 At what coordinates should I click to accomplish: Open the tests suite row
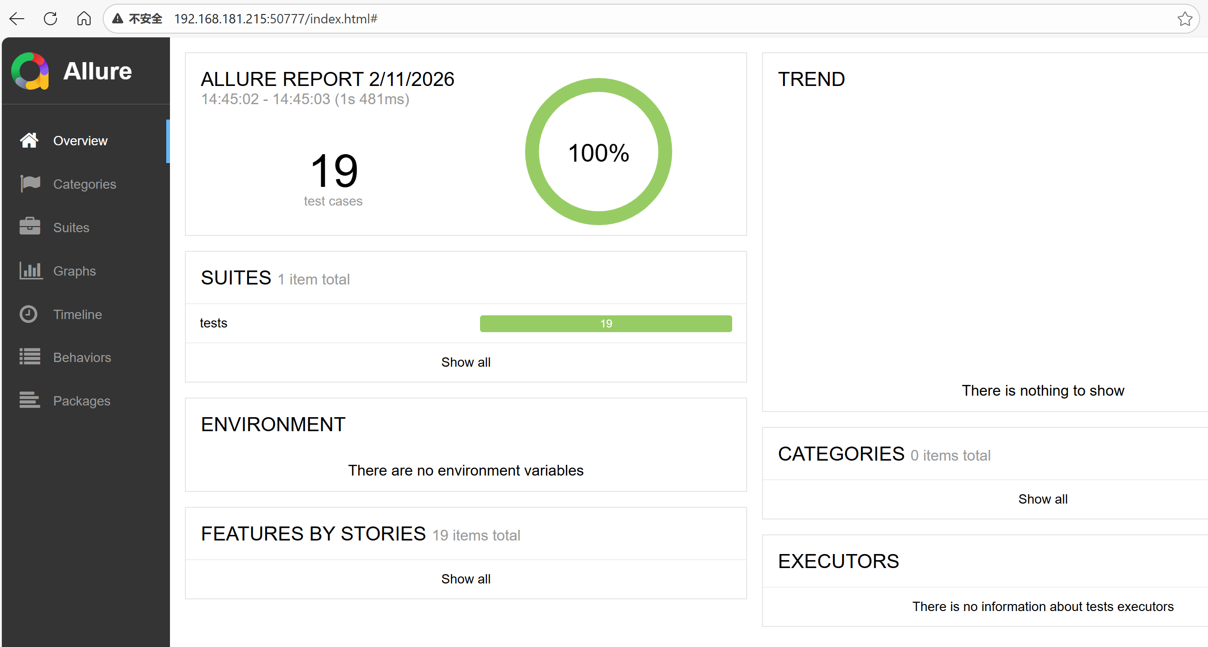[x=213, y=323]
